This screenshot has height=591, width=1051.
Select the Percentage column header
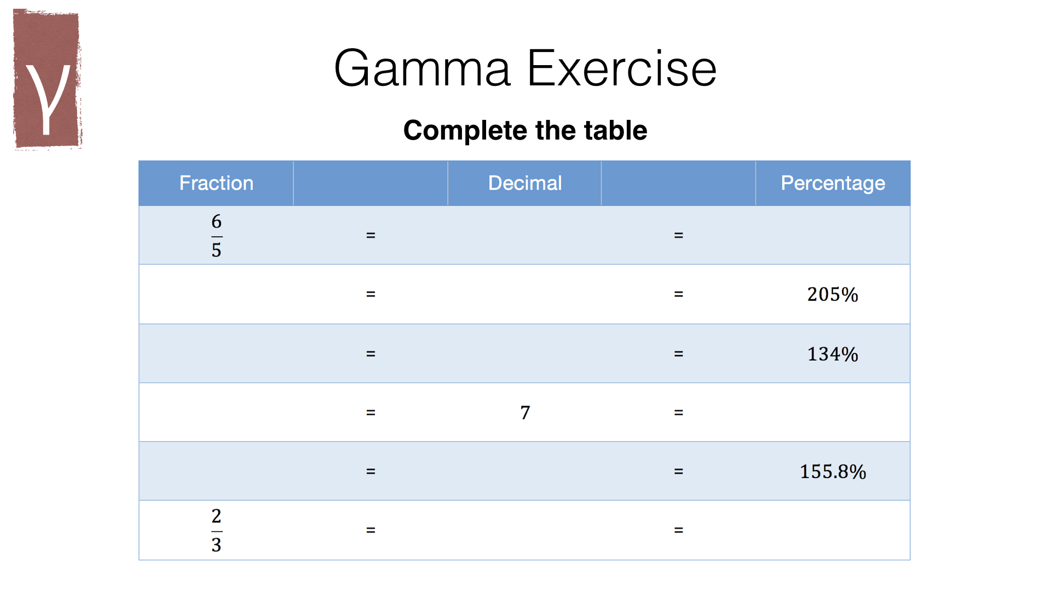pos(832,183)
